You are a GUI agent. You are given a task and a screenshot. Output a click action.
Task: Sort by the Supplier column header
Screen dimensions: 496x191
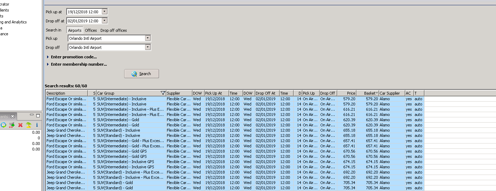pos(179,93)
